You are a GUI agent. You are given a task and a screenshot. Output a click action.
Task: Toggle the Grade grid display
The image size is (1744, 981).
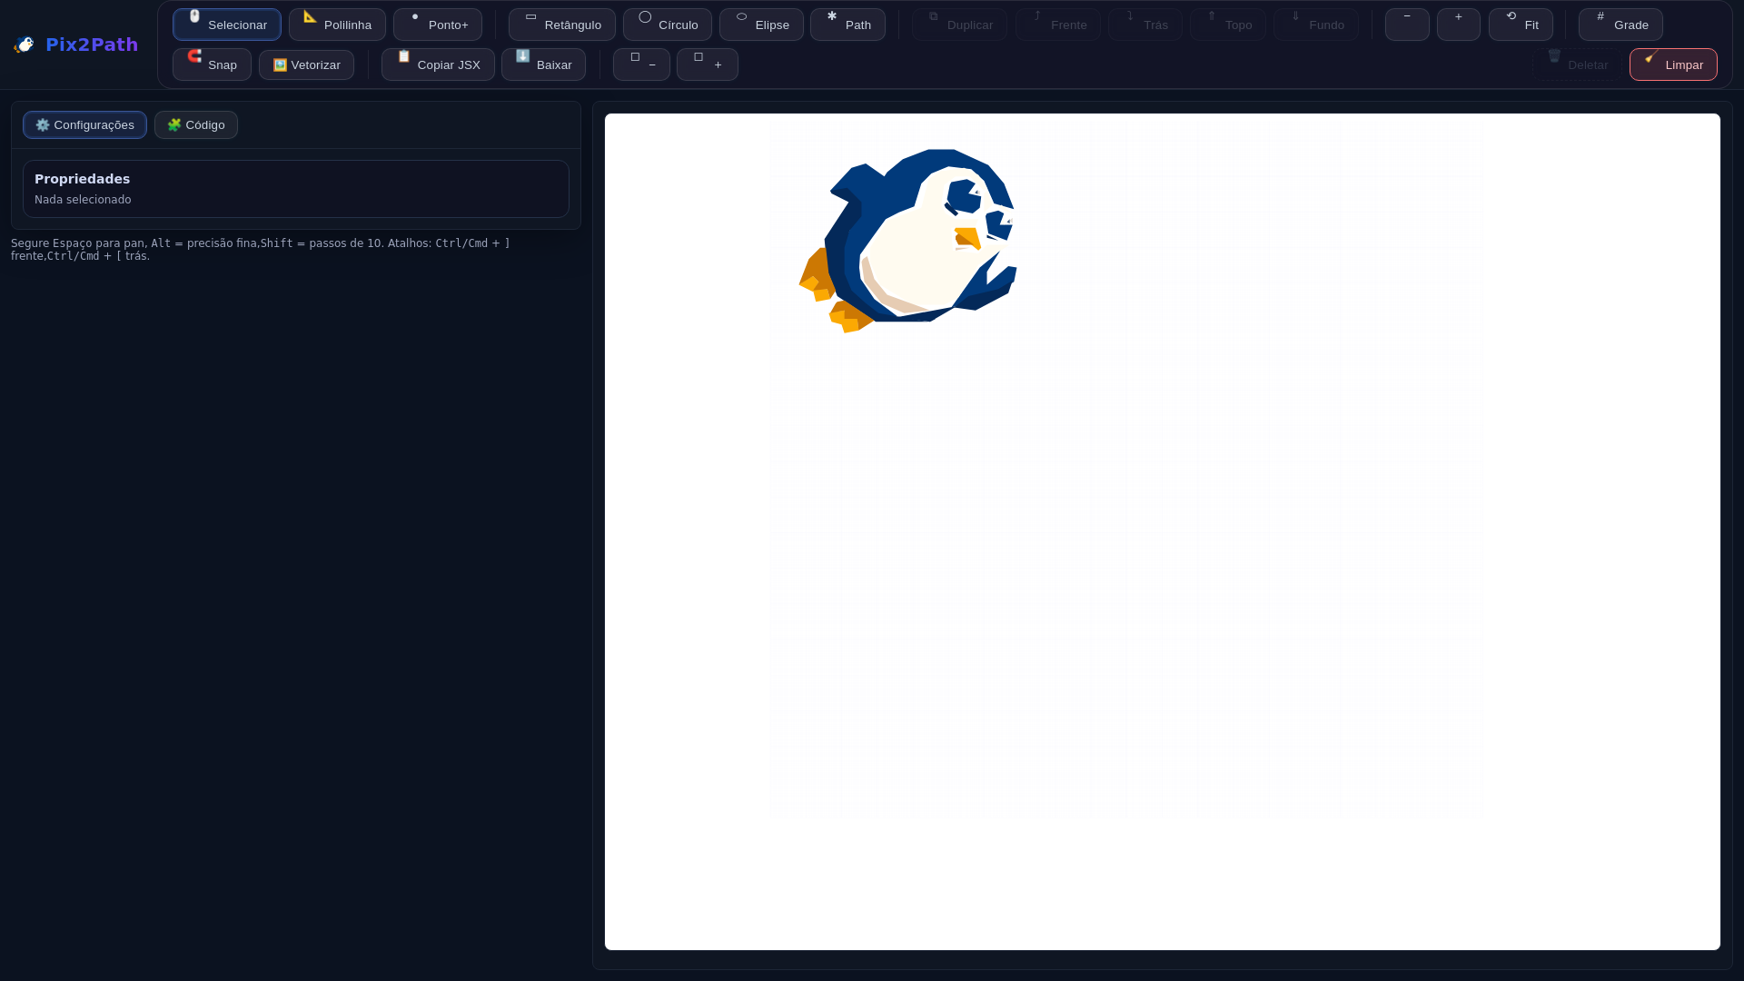[x=1620, y=25]
